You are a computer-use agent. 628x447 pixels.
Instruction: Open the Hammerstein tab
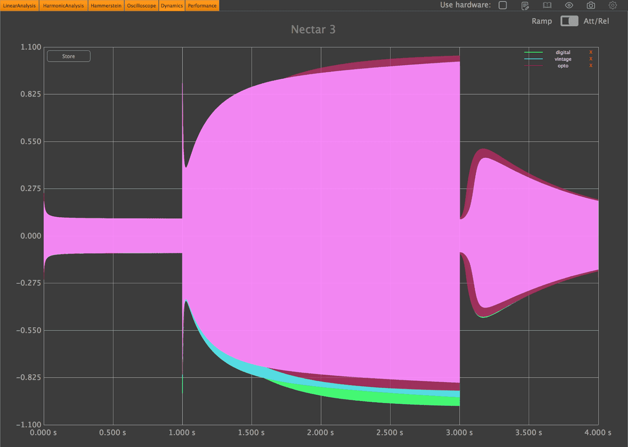tap(106, 5)
